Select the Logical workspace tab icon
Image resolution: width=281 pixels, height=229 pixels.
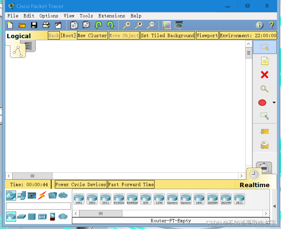[18, 52]
